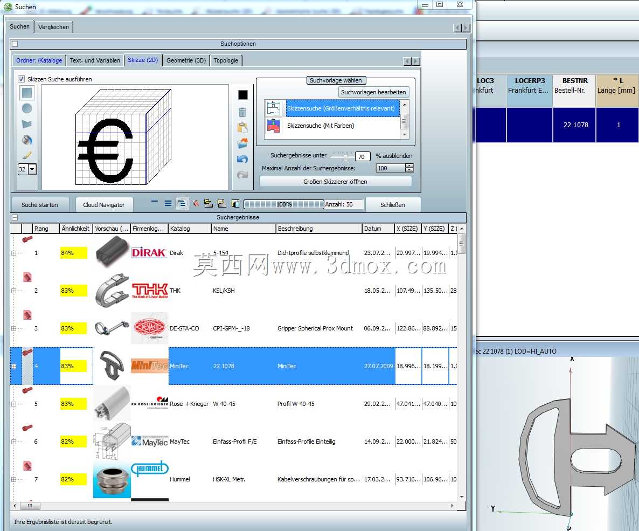
Task: Click the MayTec Einfass-Profil preview thumbnail
Action: [x=112, y=442]
